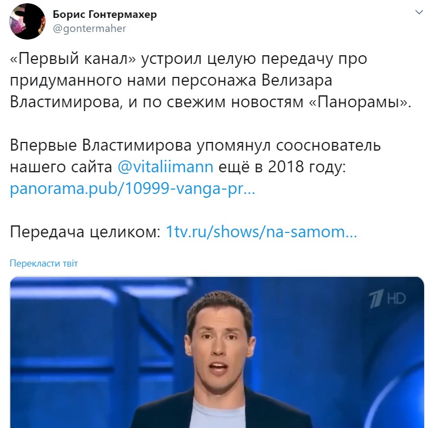Click Перекласти твіт to translate the tweet
The width and height of the screenshot is (436, 428).
tap(44, 263)
